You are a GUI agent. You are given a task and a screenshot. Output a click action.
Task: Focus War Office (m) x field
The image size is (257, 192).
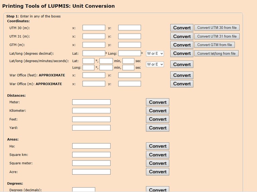pos(94,84)
